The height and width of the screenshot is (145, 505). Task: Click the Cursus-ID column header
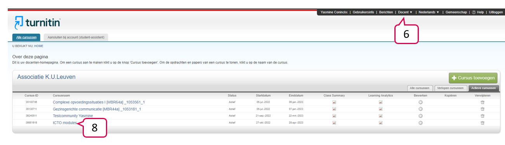[31, 96]
